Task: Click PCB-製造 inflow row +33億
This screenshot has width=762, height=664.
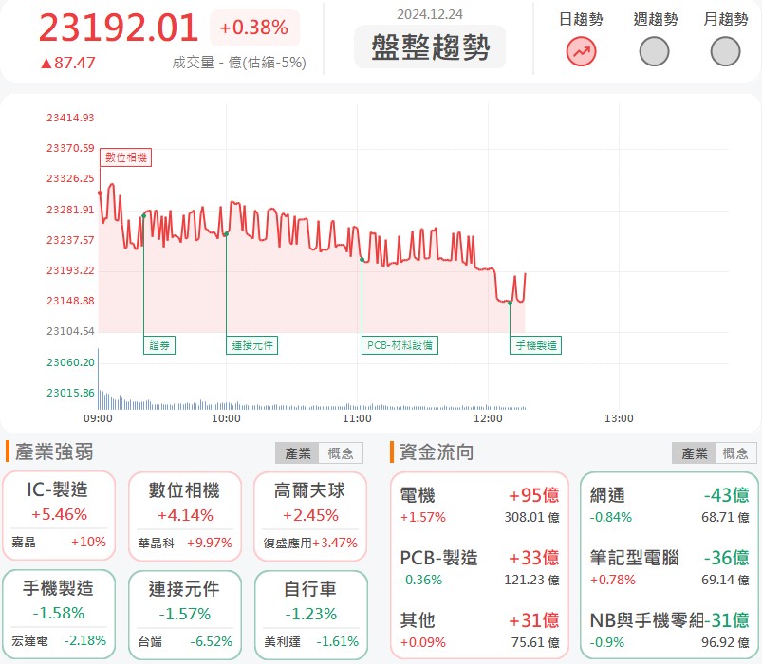Action: coord(479,568)
